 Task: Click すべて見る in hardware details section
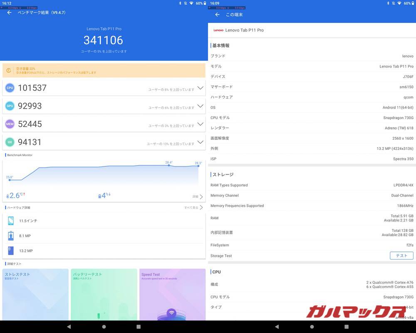(192, 207)
